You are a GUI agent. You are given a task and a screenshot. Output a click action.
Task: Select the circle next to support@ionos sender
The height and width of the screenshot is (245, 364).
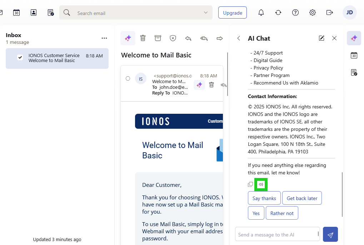pyautogui.click(x=128, y=79)
